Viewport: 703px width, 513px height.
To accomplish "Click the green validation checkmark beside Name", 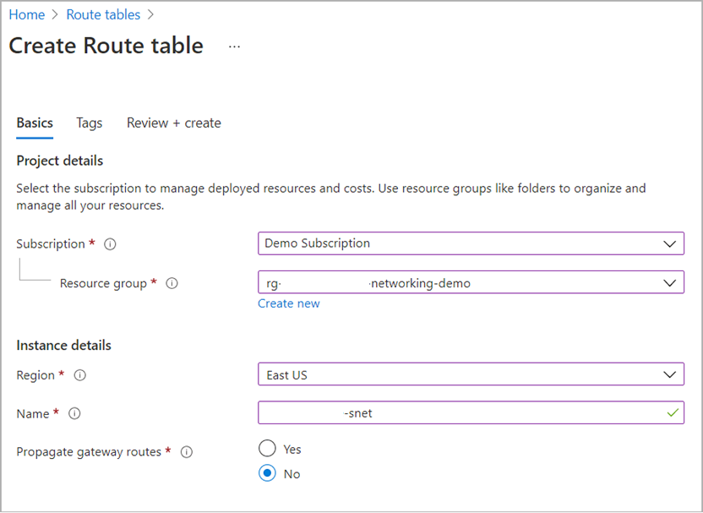I will [x=672, y=413].
